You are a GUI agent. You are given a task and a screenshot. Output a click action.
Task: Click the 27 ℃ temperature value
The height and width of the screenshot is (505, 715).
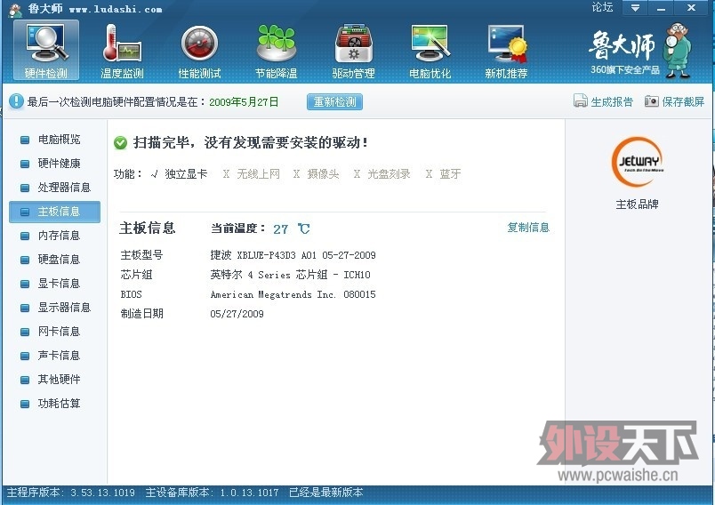coord(292,228)
